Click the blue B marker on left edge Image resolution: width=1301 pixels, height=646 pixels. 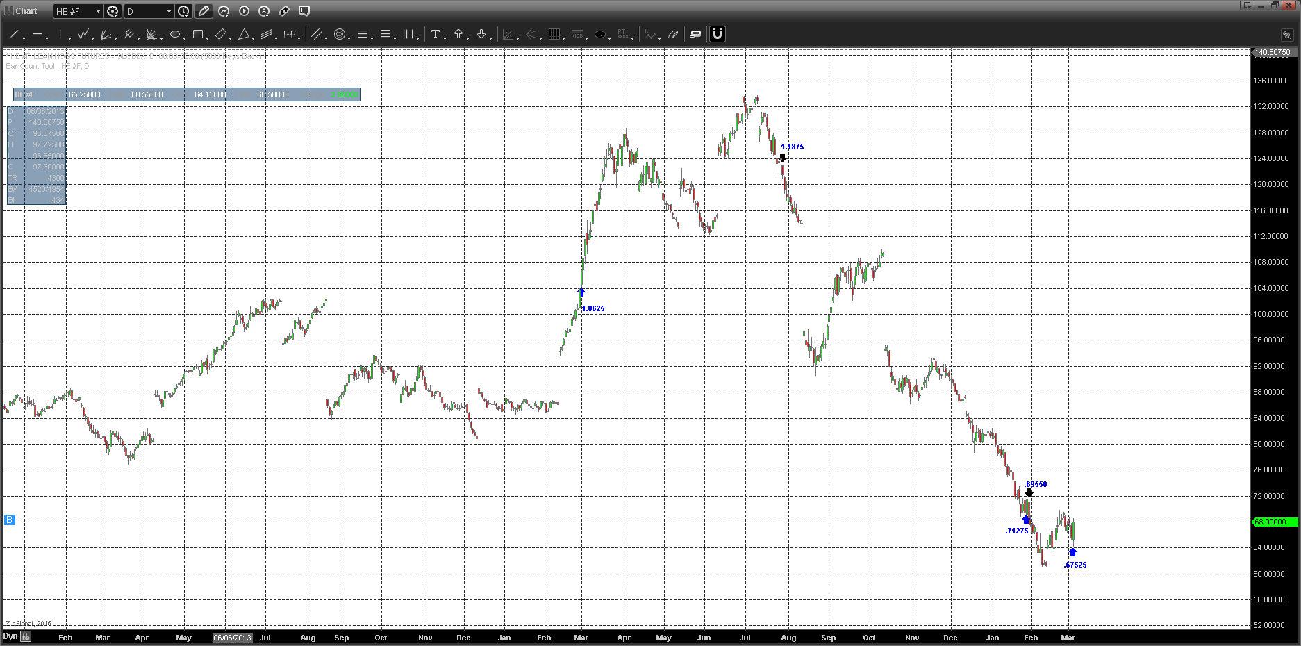[9, 520]
